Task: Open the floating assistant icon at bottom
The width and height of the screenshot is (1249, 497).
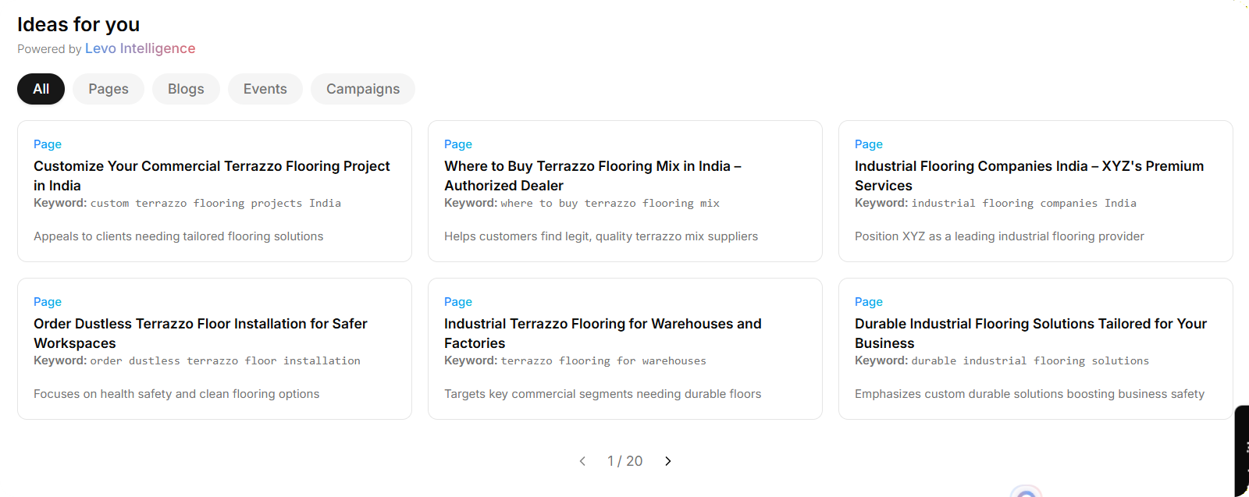Action: (x=1026, y=492)
